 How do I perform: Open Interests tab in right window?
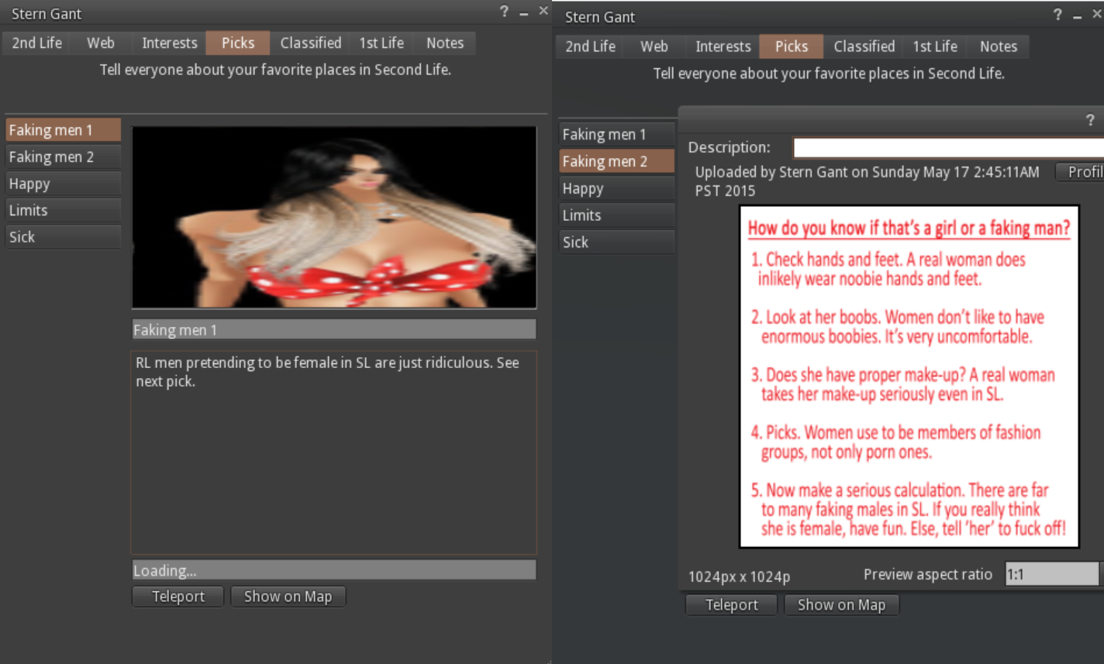click(x=723, y=46)
